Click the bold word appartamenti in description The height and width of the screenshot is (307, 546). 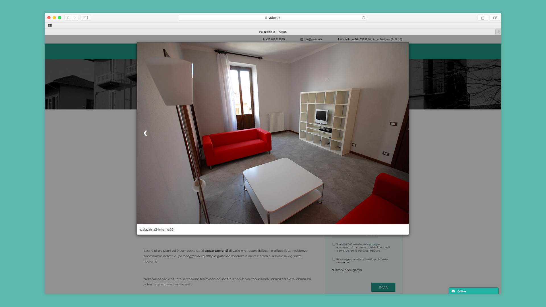[216, 251]
